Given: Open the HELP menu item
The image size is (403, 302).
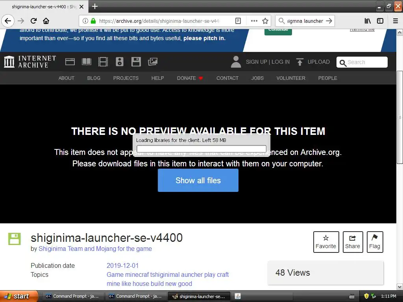Looking at the screenshot, I should click(157, 78).
